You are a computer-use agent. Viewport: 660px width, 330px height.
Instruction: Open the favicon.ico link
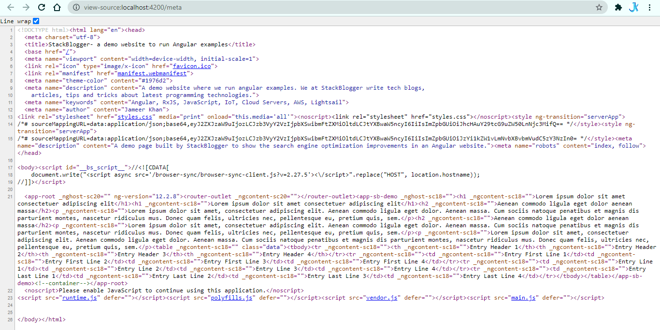click(192, 66)
